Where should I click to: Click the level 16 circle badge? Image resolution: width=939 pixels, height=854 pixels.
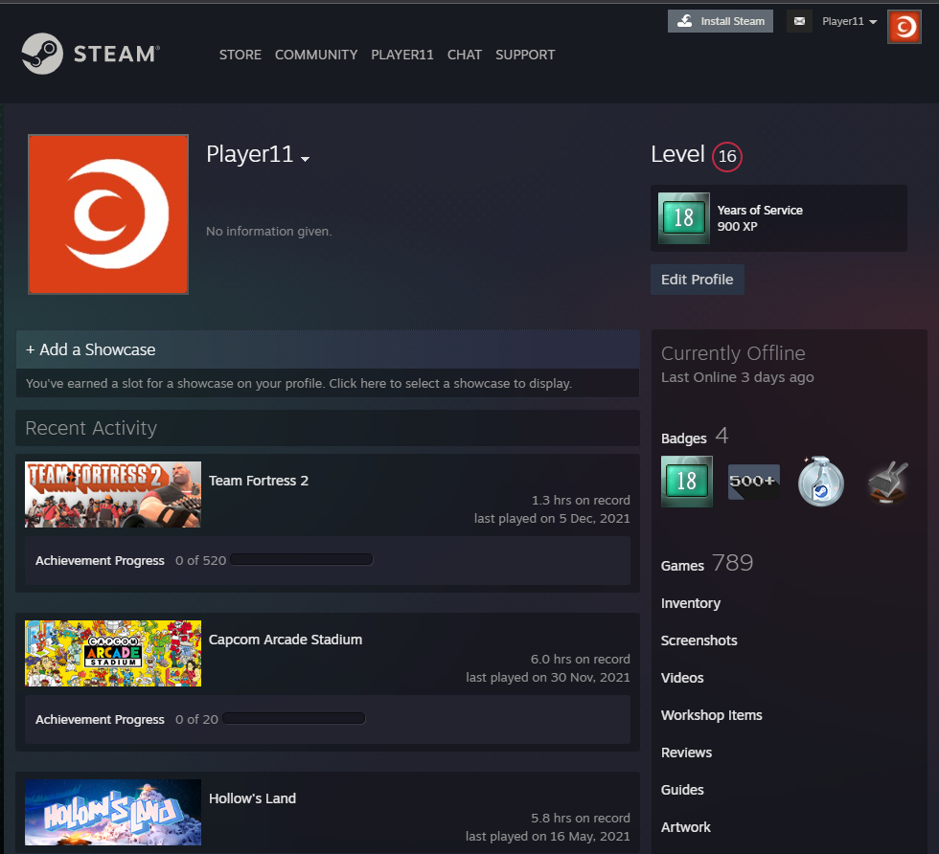click(x=727, y=157)
